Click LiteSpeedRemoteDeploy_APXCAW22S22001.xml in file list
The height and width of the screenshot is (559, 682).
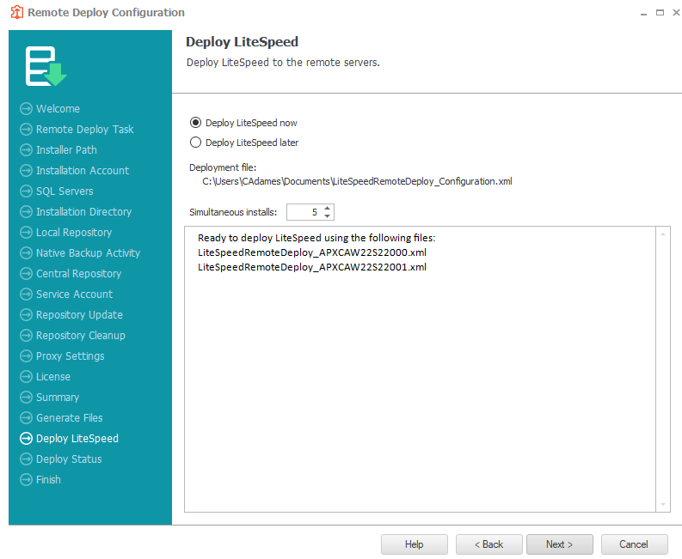pyautogui.click(x=312, y=267)
